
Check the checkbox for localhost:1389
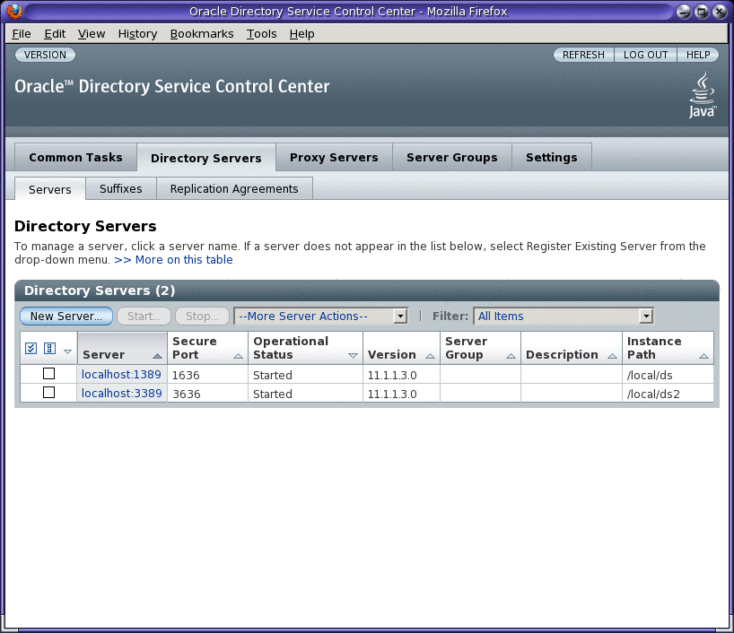[x=49, y=373]
